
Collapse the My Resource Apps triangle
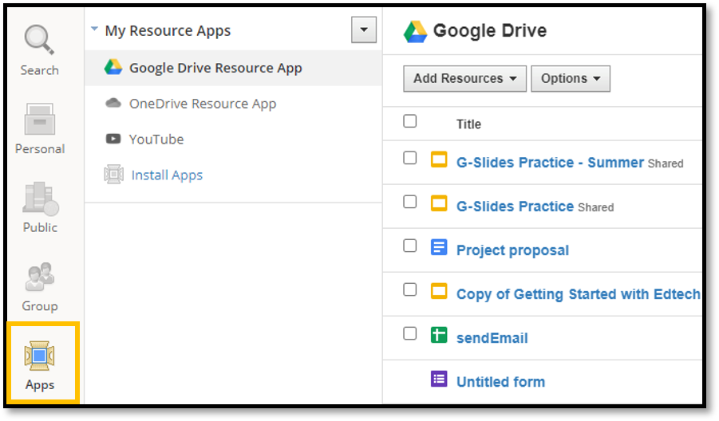pyautogui.click(x=94, y=29)
